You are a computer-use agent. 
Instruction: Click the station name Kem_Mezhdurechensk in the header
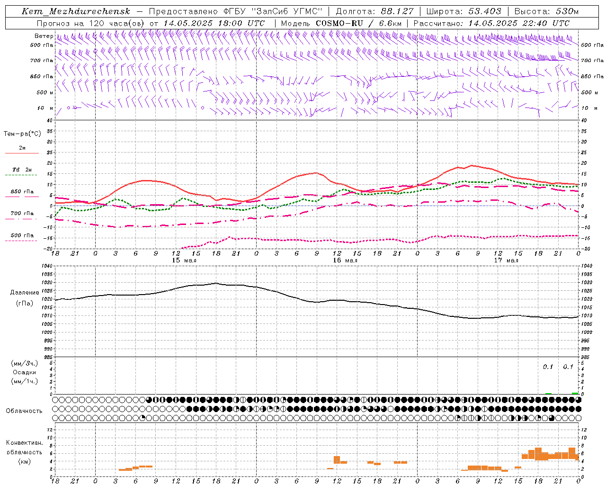(x=76, y=11)
